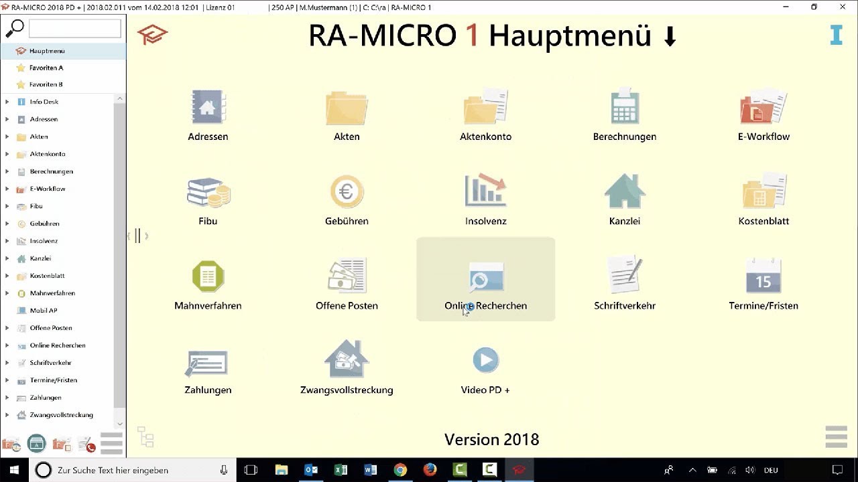Open the hamburger menu at bottom right
The width and height of the screenshot is (858, 482).
pyautogui.click(x=836, y=436)
